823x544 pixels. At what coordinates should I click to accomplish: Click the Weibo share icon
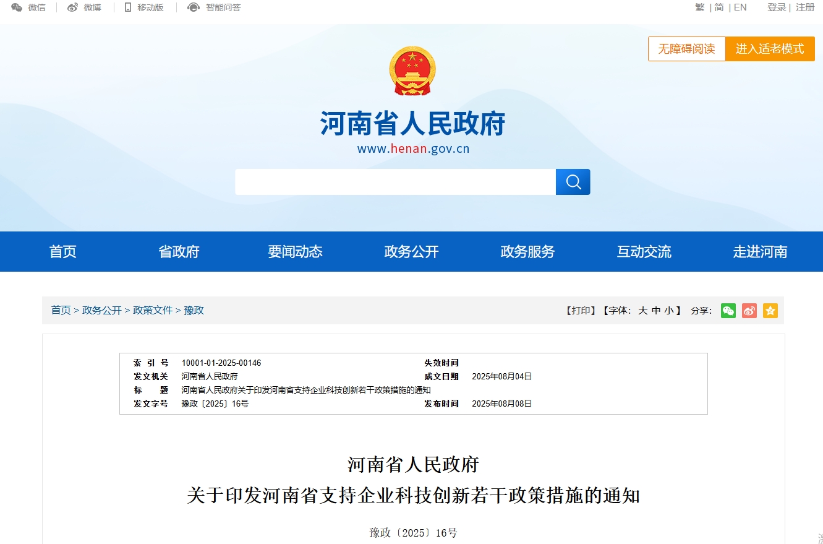pos(749,311)
